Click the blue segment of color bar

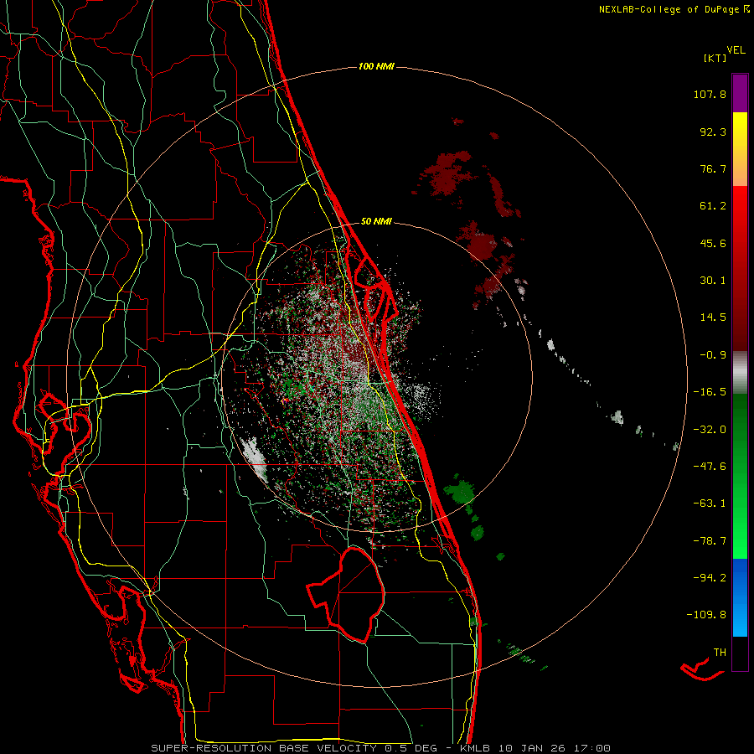coord(740,597)
